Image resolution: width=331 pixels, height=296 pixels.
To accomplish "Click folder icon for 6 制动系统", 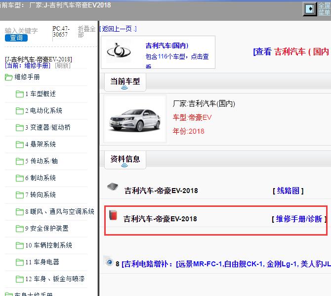I will coord(20,178).
